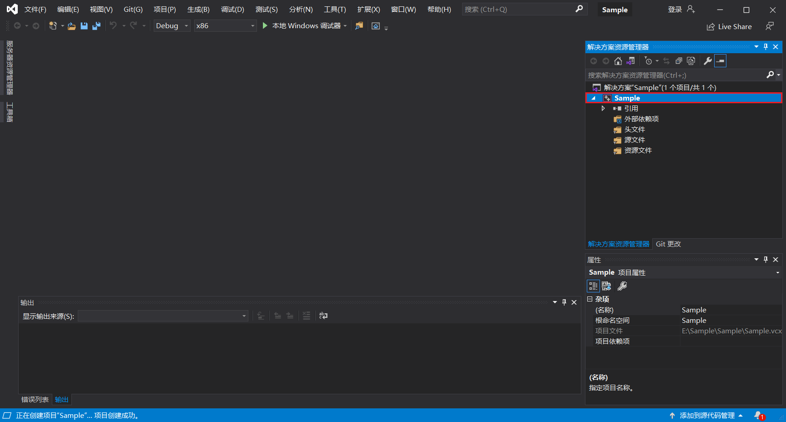Open the x86 platform dropdown
Image resolution: width=786 pixels, height=422 pixels.
click(225, 26)
